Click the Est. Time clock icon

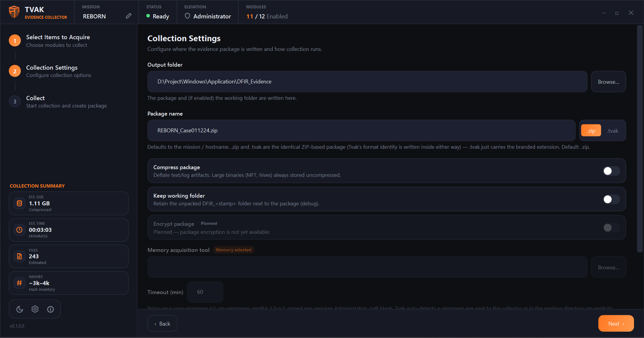[19, 230]
